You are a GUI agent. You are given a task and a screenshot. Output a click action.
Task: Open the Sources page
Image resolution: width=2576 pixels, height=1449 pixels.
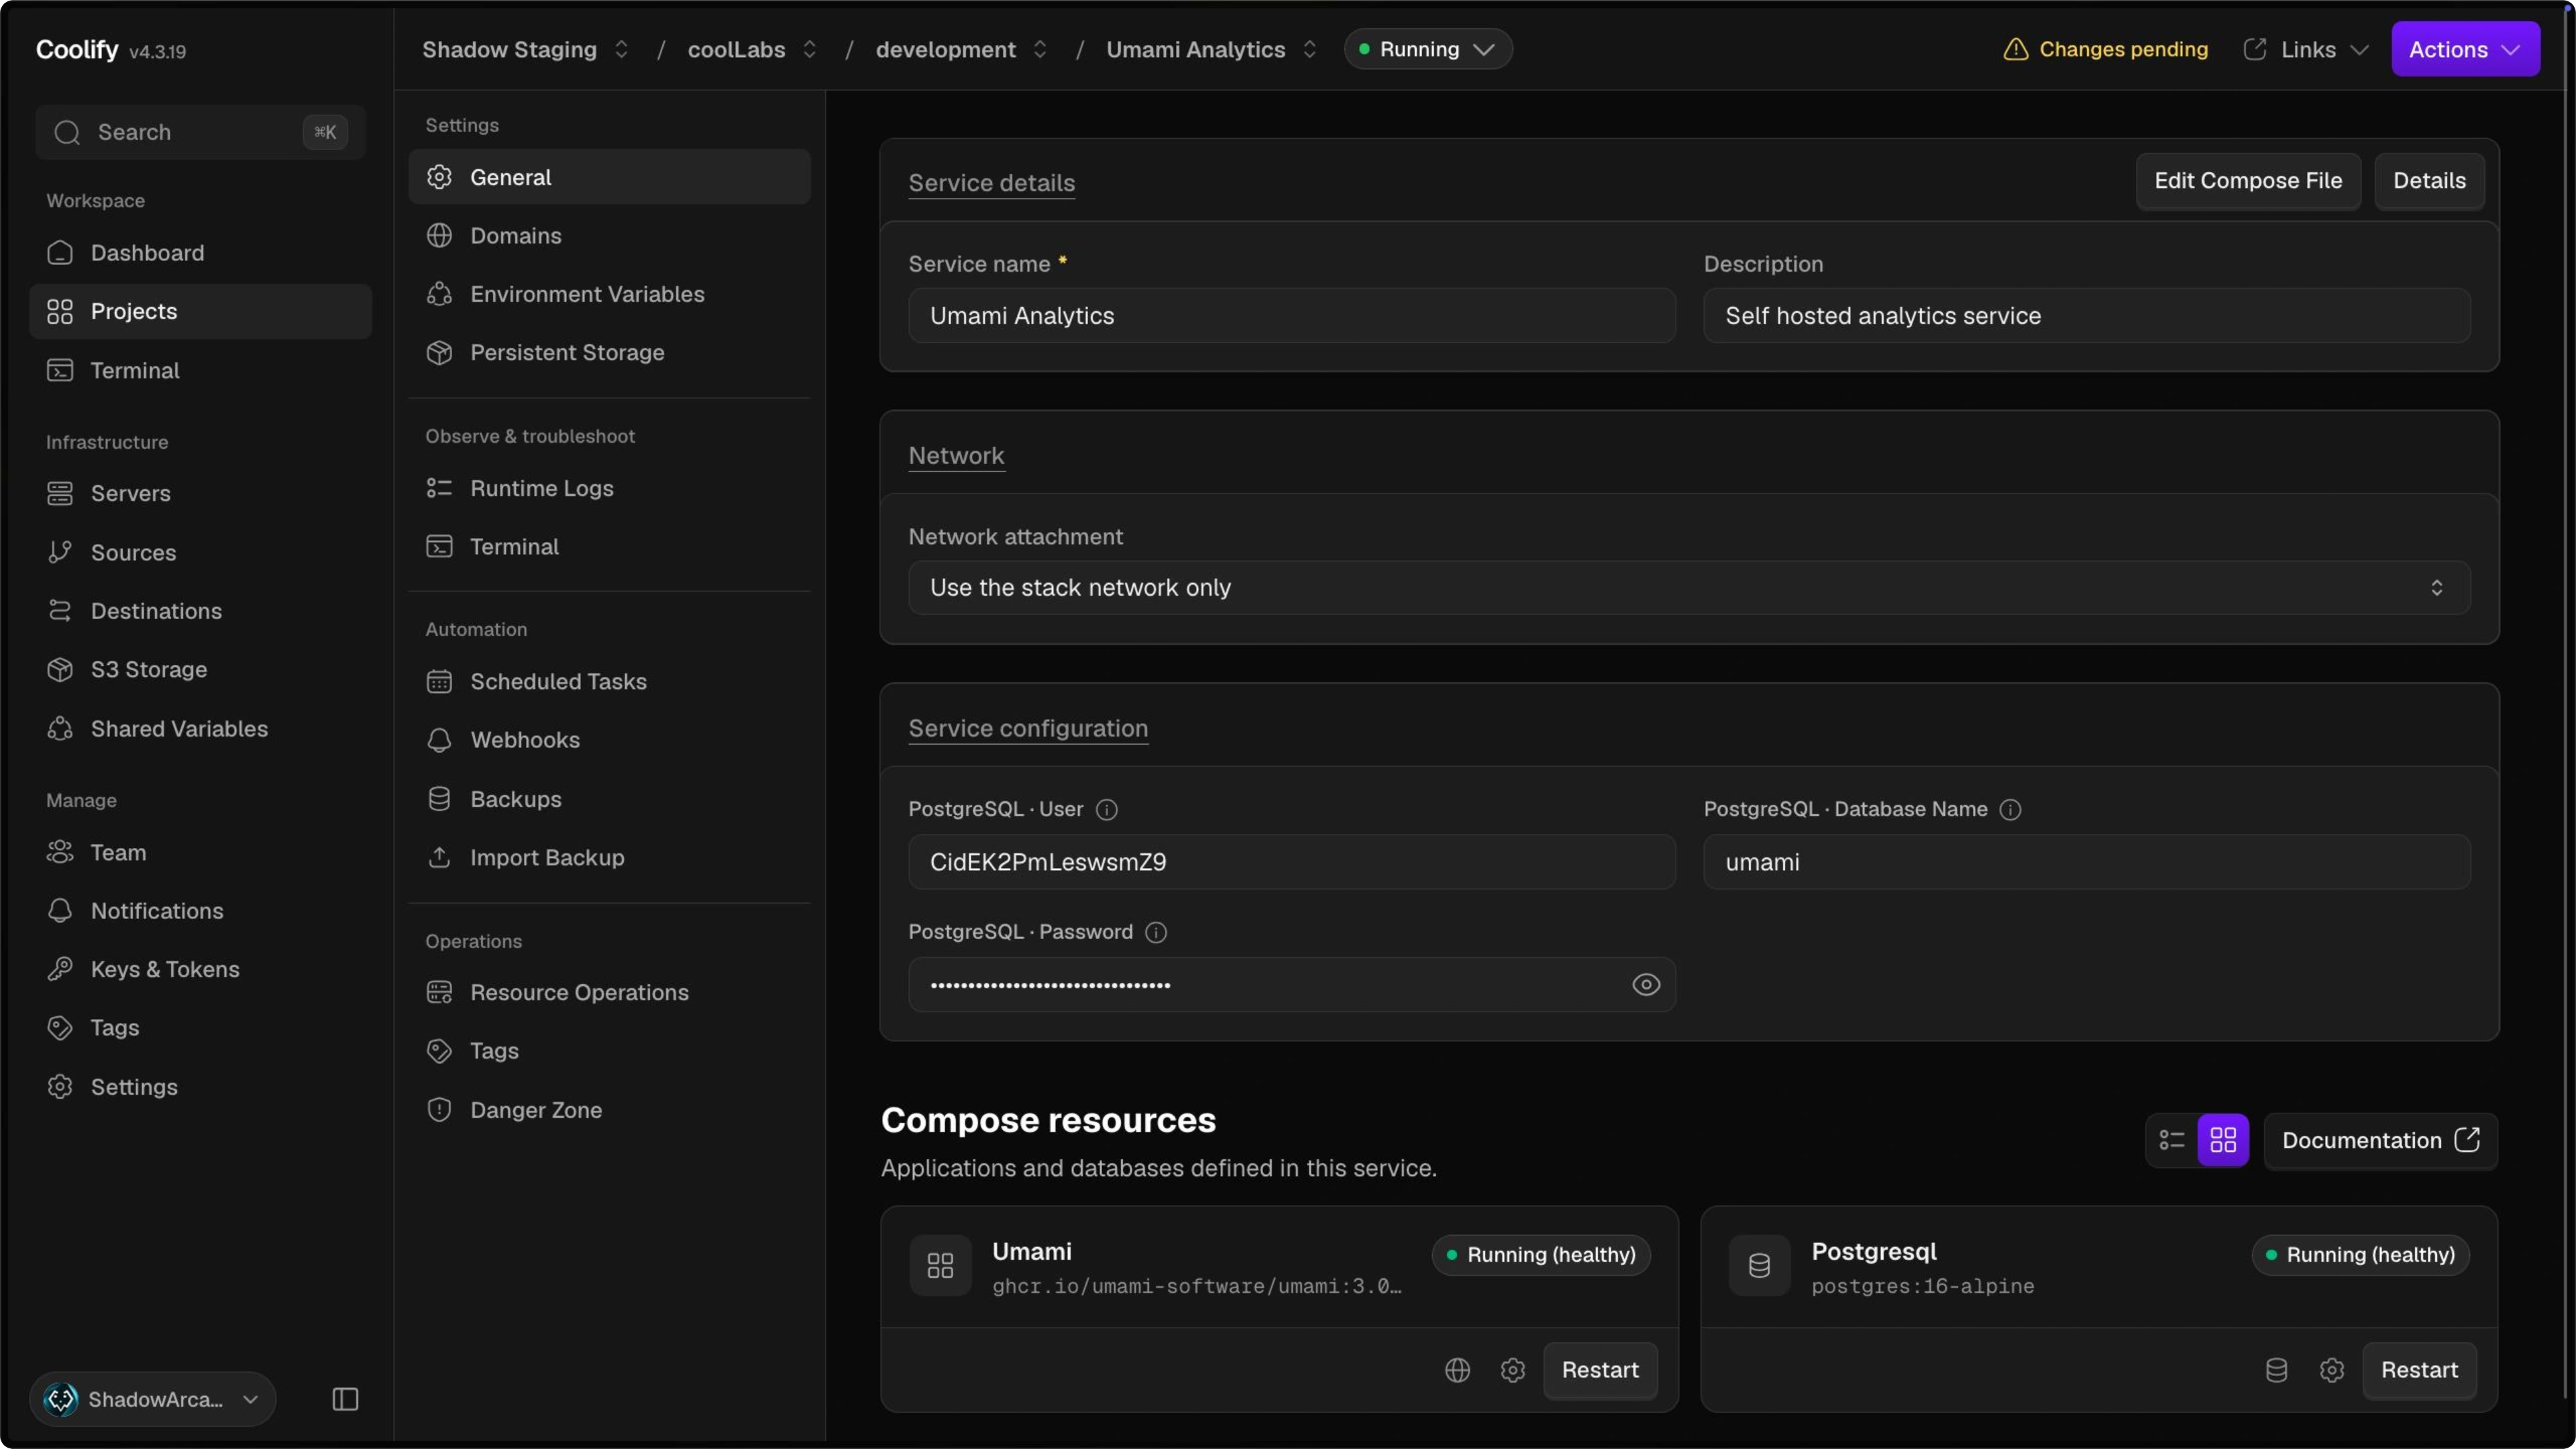click(201, 552)
